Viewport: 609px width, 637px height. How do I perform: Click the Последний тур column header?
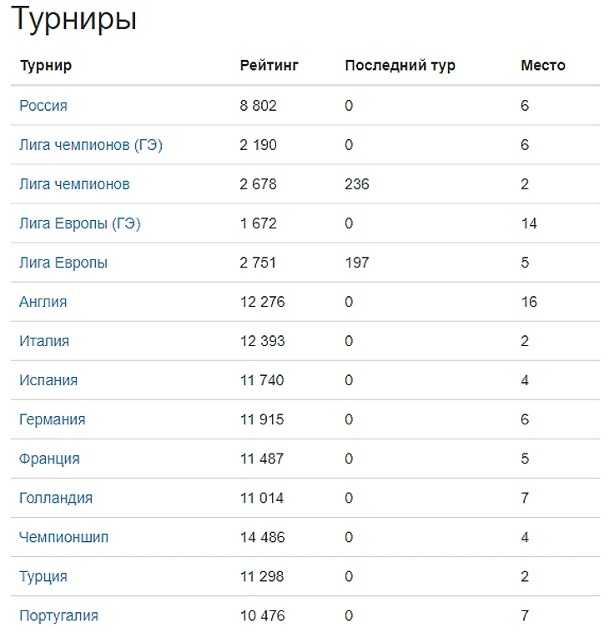tap(400, 65)
